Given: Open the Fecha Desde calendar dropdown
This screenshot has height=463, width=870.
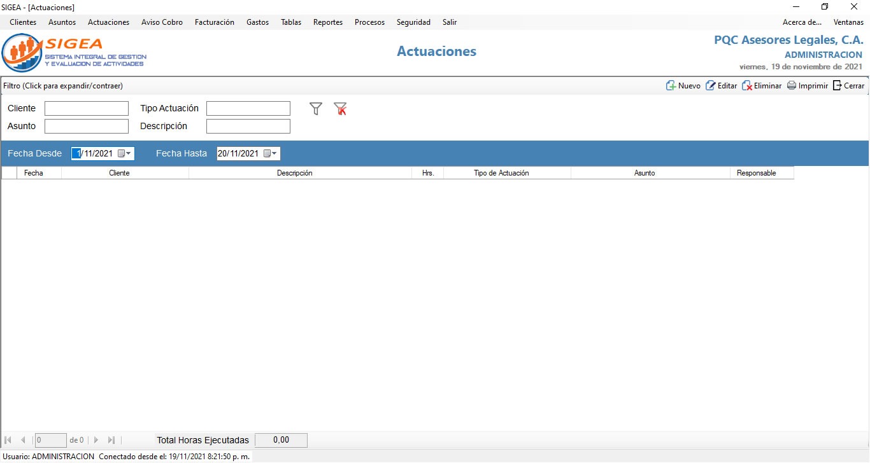Looking at the screenshot, I should pyautogui.click(x=125, y=153).
